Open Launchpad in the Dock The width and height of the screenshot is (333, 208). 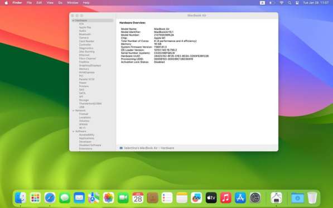point(35,198)
